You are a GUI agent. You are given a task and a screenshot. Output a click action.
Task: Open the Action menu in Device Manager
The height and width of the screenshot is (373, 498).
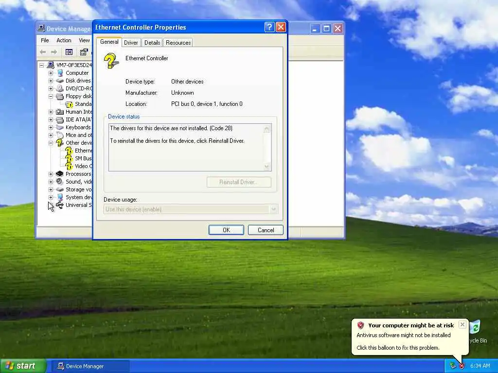point(64,40)
